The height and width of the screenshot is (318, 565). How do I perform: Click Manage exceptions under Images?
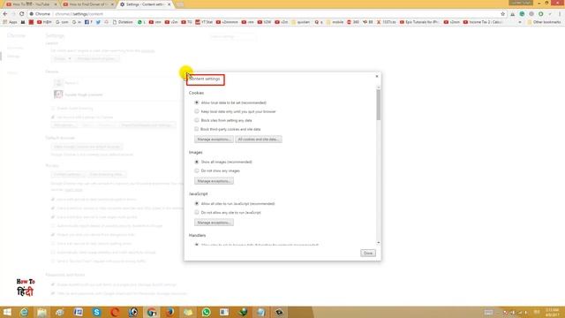coord(214,181)
